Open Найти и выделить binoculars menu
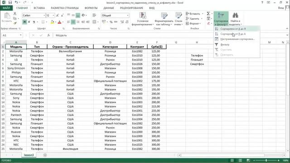The width and height of the screenshot is (290, 163). [235, 19]
